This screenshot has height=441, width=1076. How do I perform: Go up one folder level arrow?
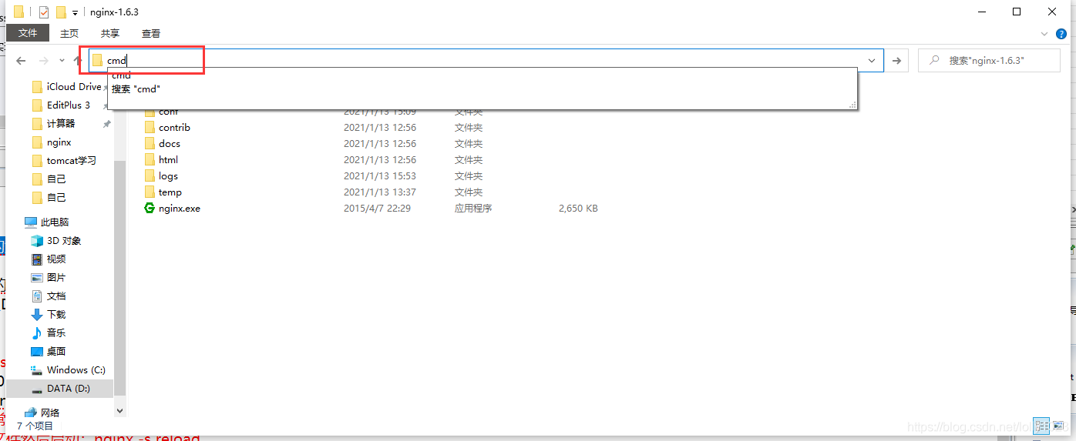(x=78, y=61)
